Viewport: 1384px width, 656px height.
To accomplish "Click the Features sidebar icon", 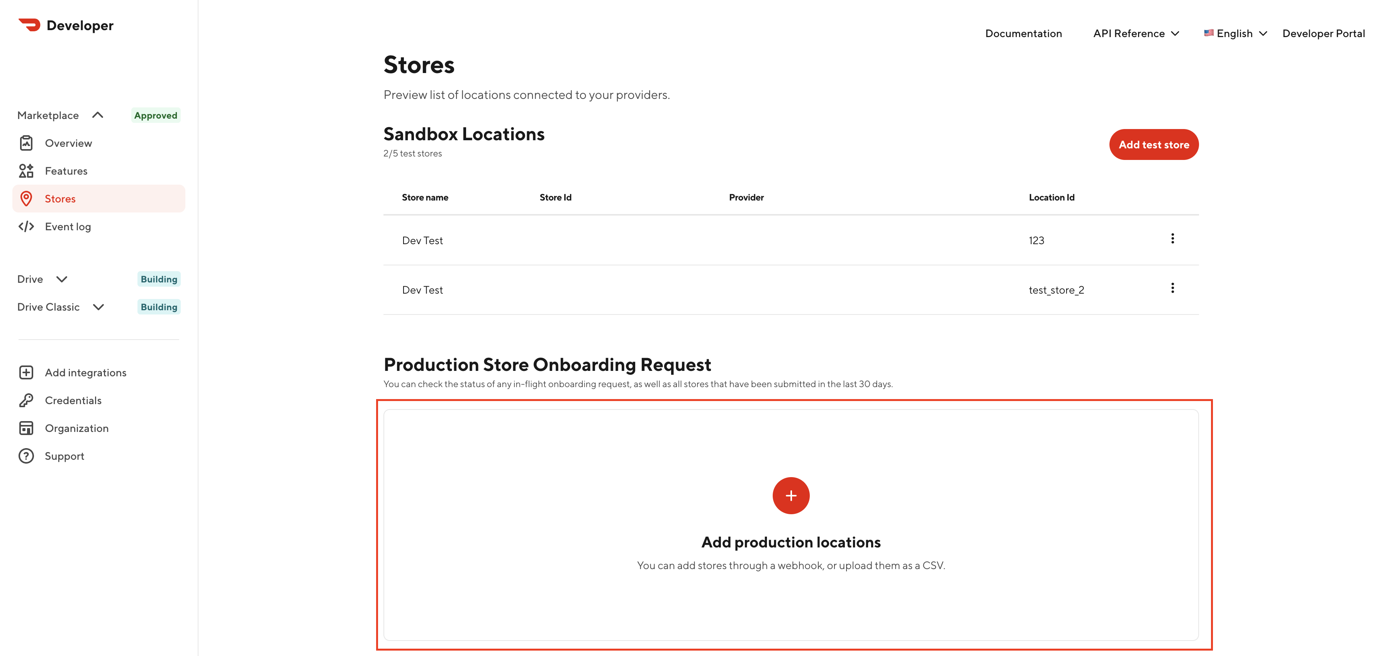I will (x=27, y=170).
